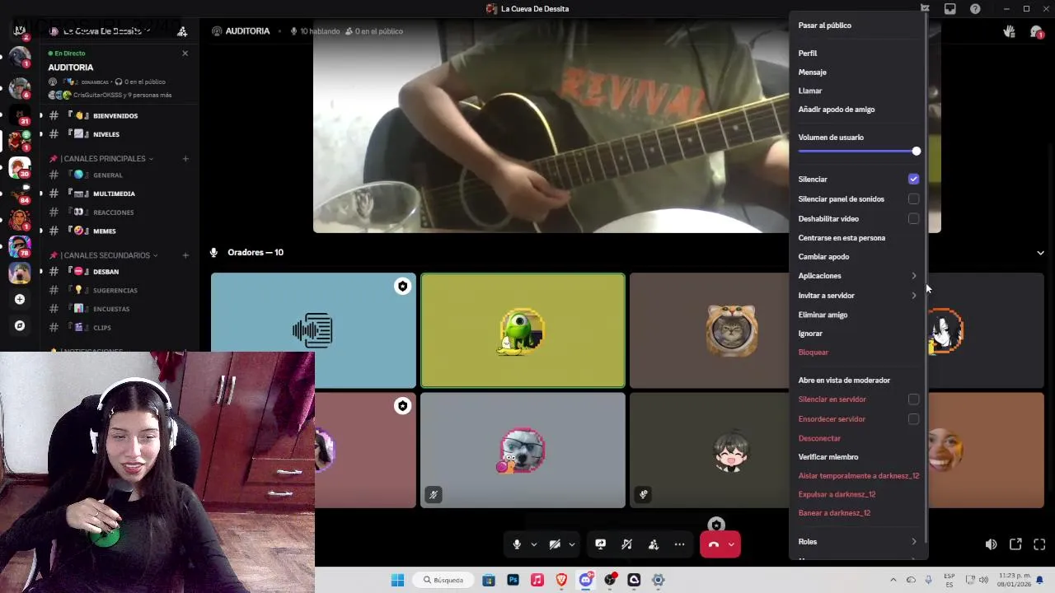Enter fullscreen mode on the stage
Screen dimensions: 1055x593
[x=1039, y=544]
